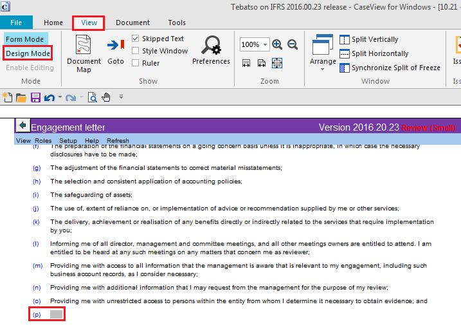
Task: Open the Roles menu in document
Action: pyautogui.click(x=43, y=140)
